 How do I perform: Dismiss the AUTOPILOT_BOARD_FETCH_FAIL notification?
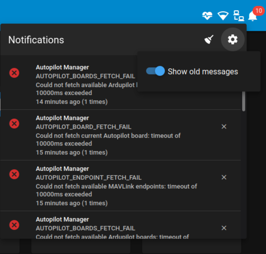point(224,126)
